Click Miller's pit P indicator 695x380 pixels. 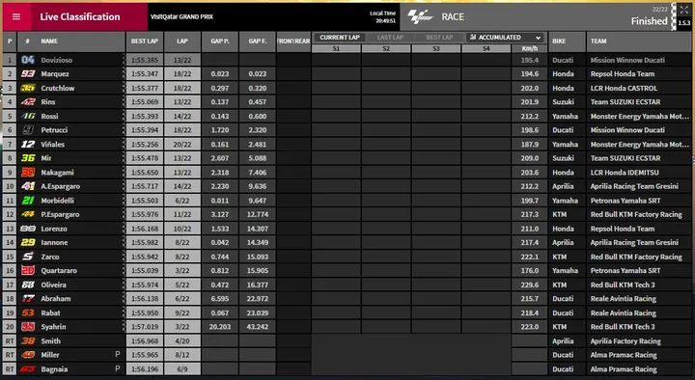pyautogui.click(x=118, y=354)
